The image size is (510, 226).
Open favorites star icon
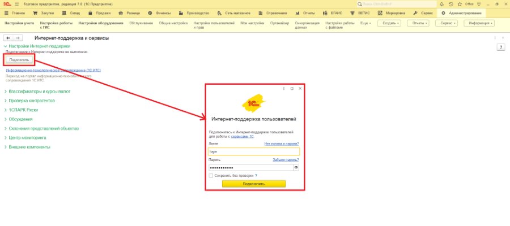click(x=460, y=4)
